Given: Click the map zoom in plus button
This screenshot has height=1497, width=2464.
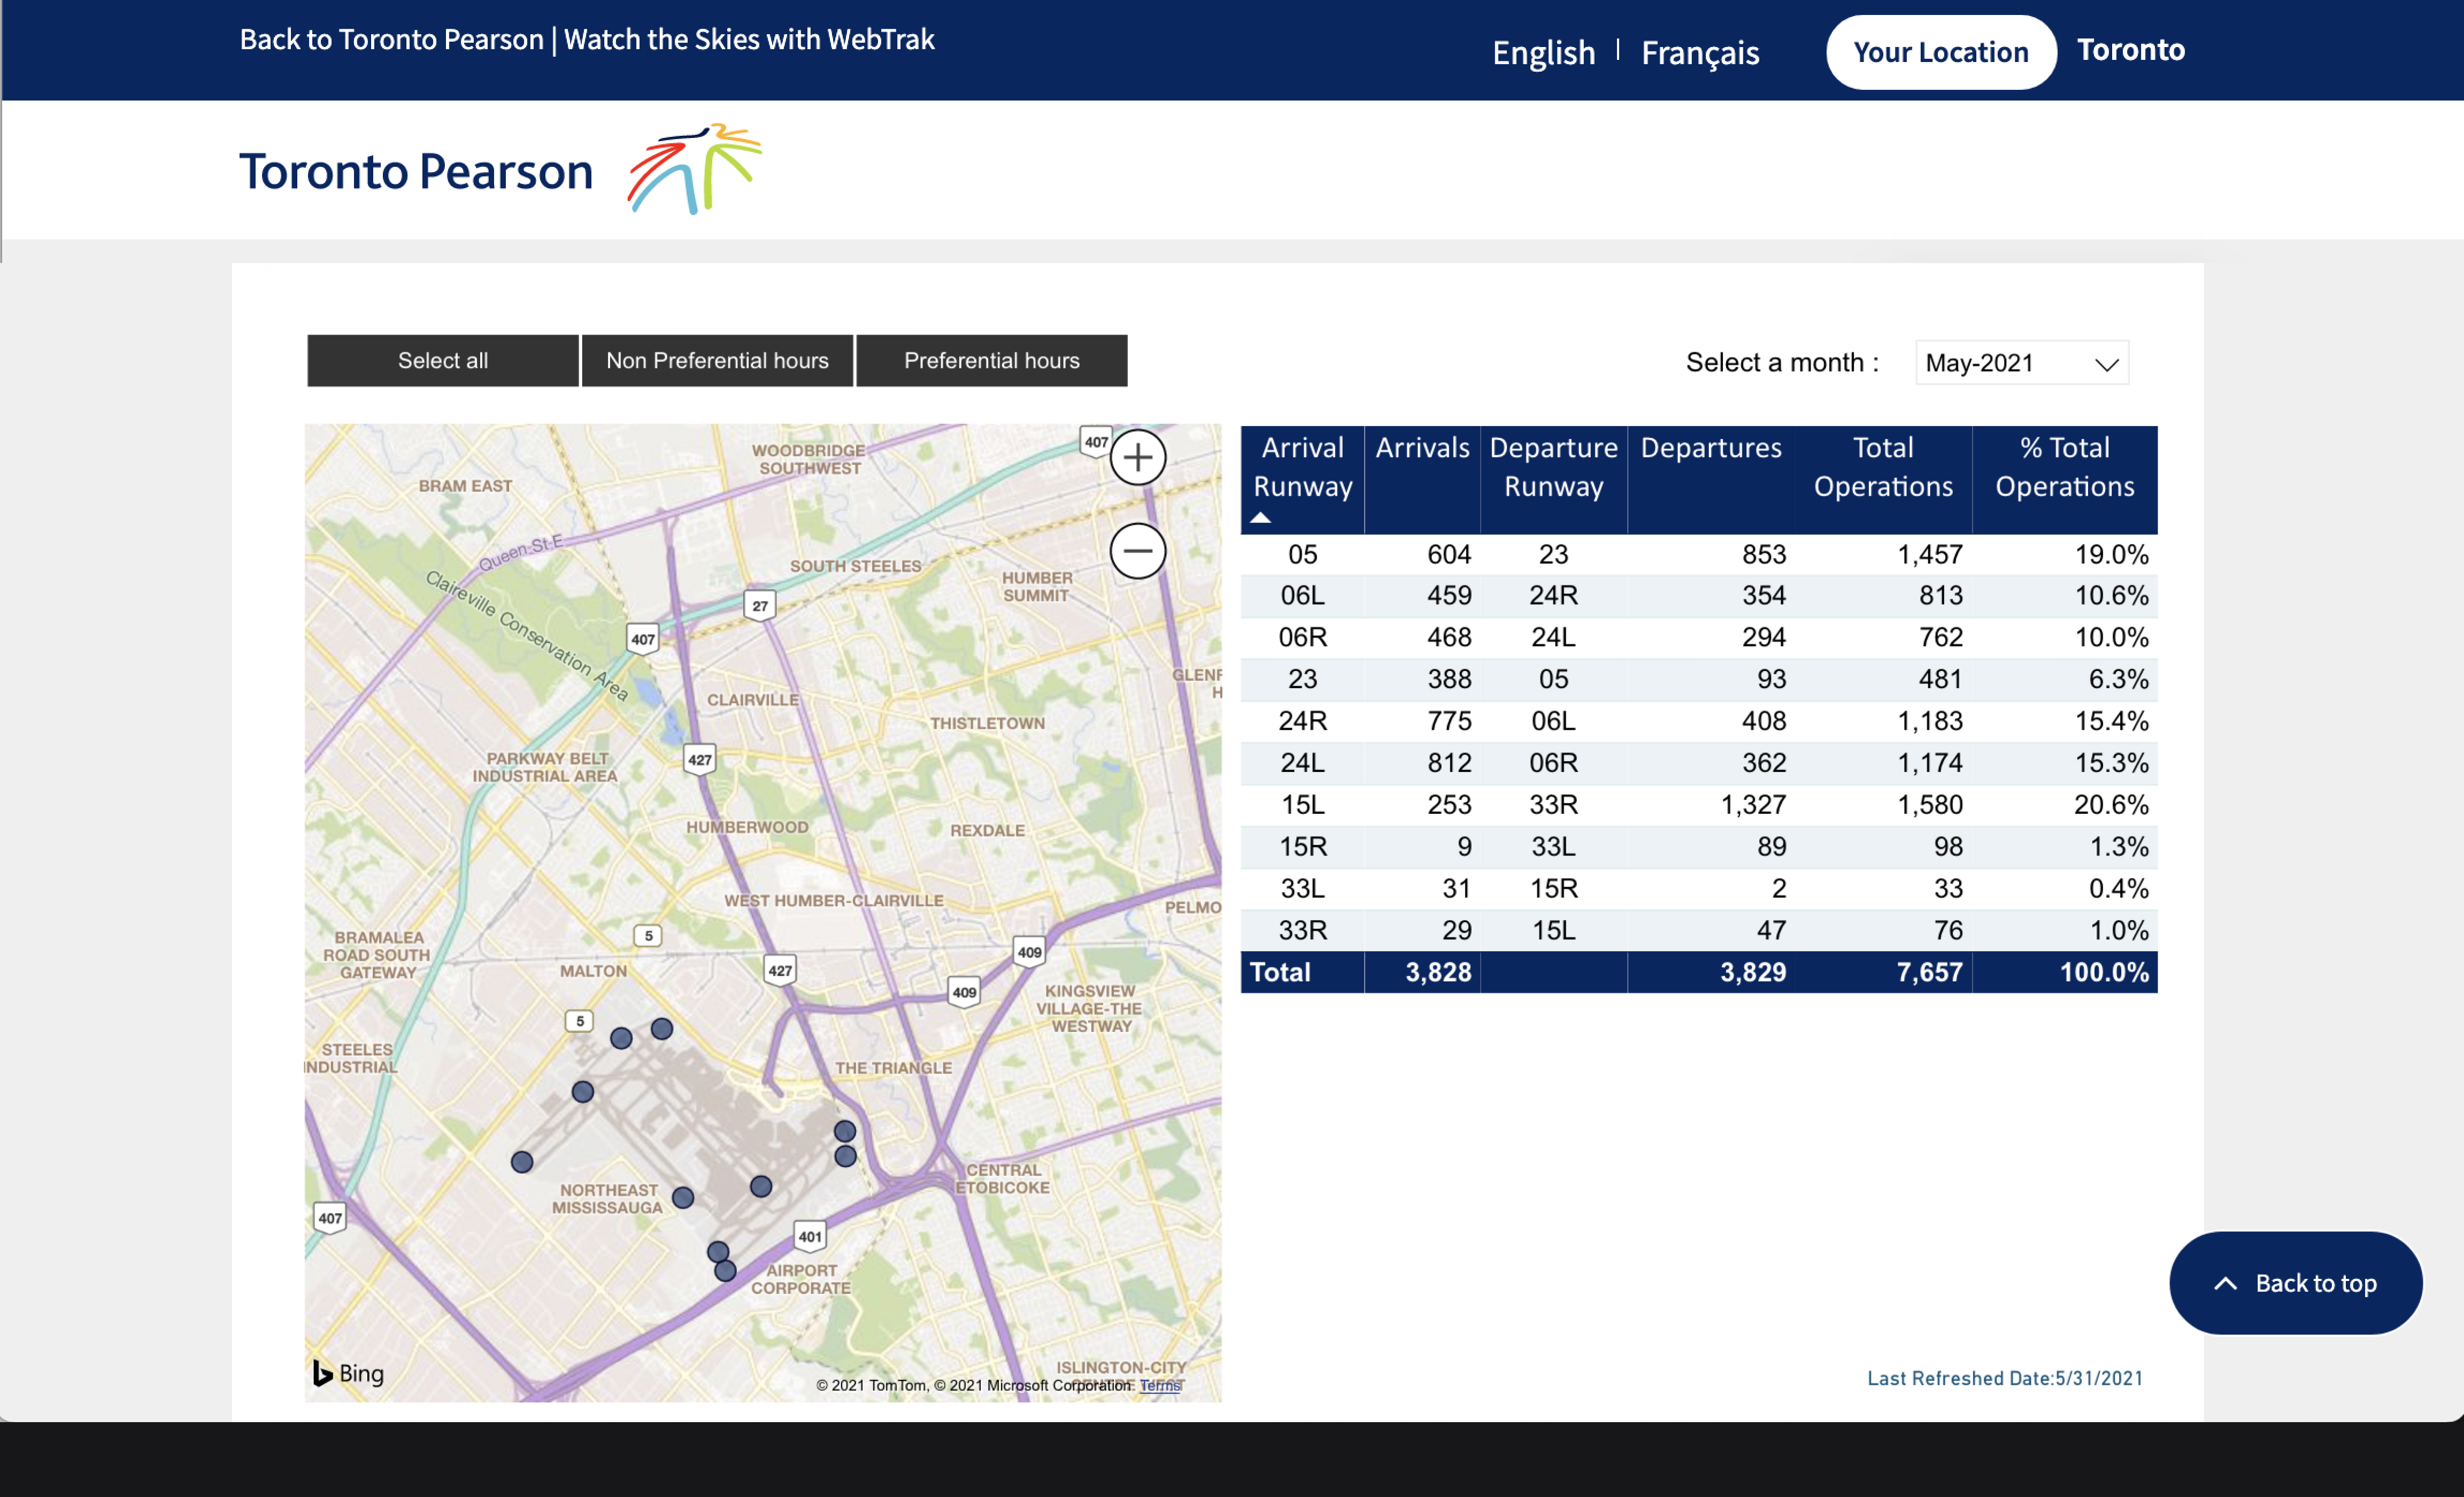Looking at the screenshot, I should point(1137,458).
